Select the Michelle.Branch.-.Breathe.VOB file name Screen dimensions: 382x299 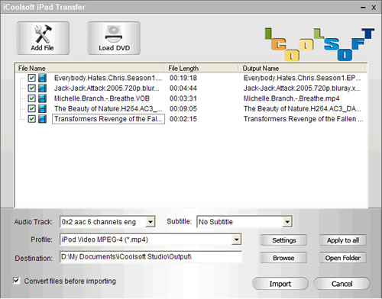click(x=102, y=98)
